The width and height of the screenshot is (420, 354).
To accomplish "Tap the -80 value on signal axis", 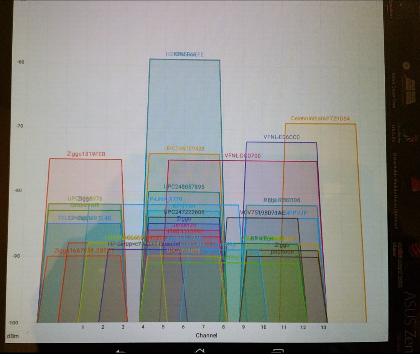I will point(18,191).
